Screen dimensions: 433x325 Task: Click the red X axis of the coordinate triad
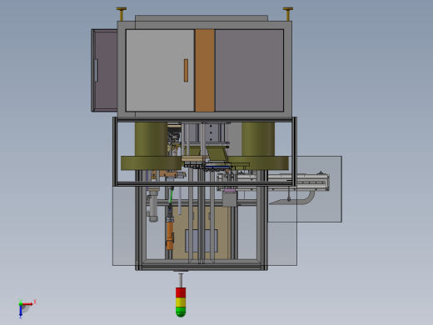click(27, 304)
